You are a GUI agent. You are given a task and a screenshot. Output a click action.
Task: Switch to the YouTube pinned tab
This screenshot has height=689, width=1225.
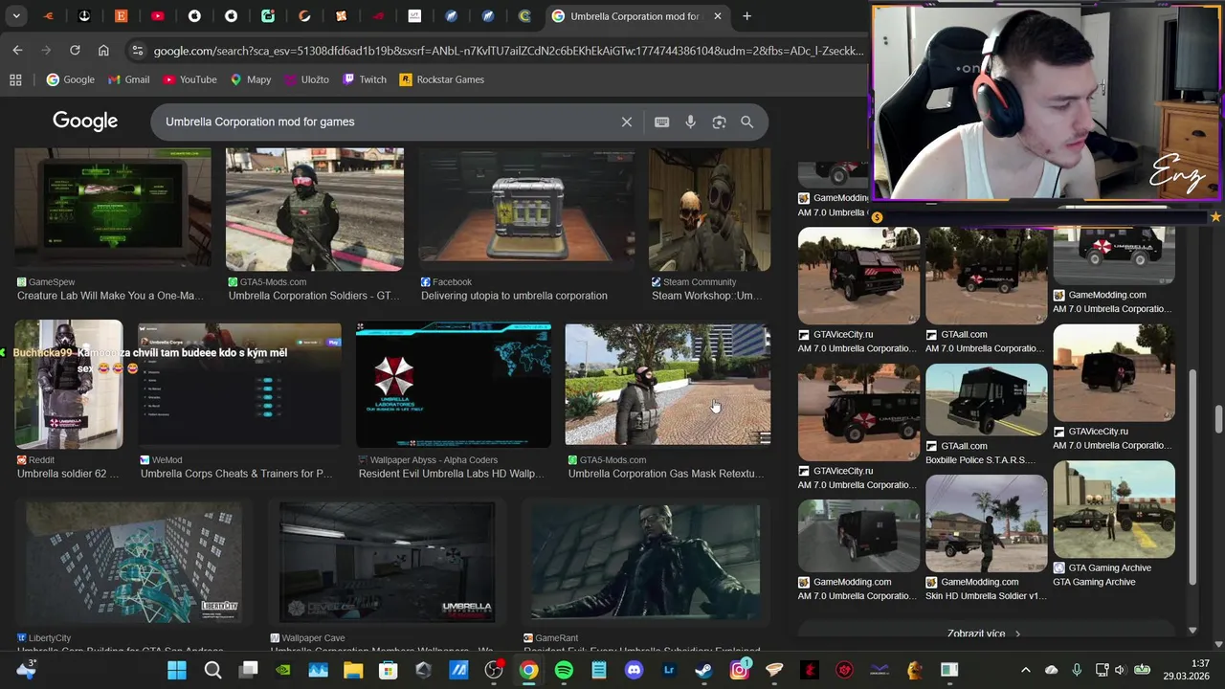click(x=157, y=16)
